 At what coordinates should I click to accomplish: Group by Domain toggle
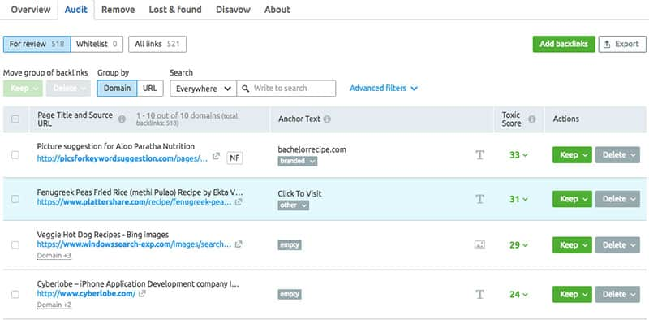pos(117,89)
